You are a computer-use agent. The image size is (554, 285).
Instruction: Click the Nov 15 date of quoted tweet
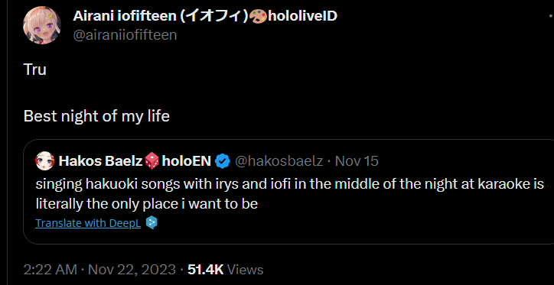(357, 161)
